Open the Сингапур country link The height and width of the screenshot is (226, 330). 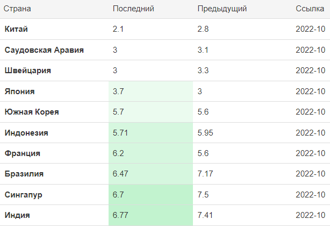pyautogui.click(x=23, y=195)
